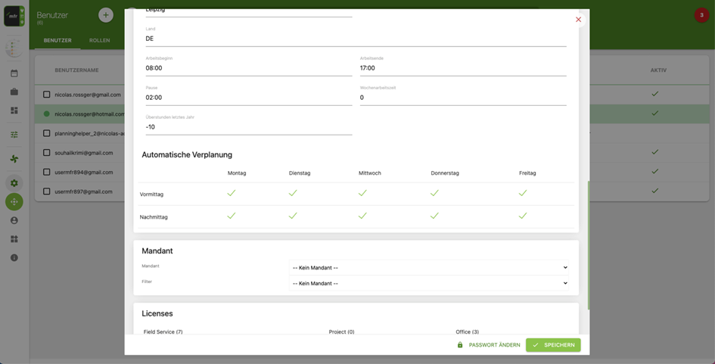Click the Aktiv checkmark in the usermfr897@gmail.com row
The width and height of the screenshot is (715, 364).
pos(654,191)
